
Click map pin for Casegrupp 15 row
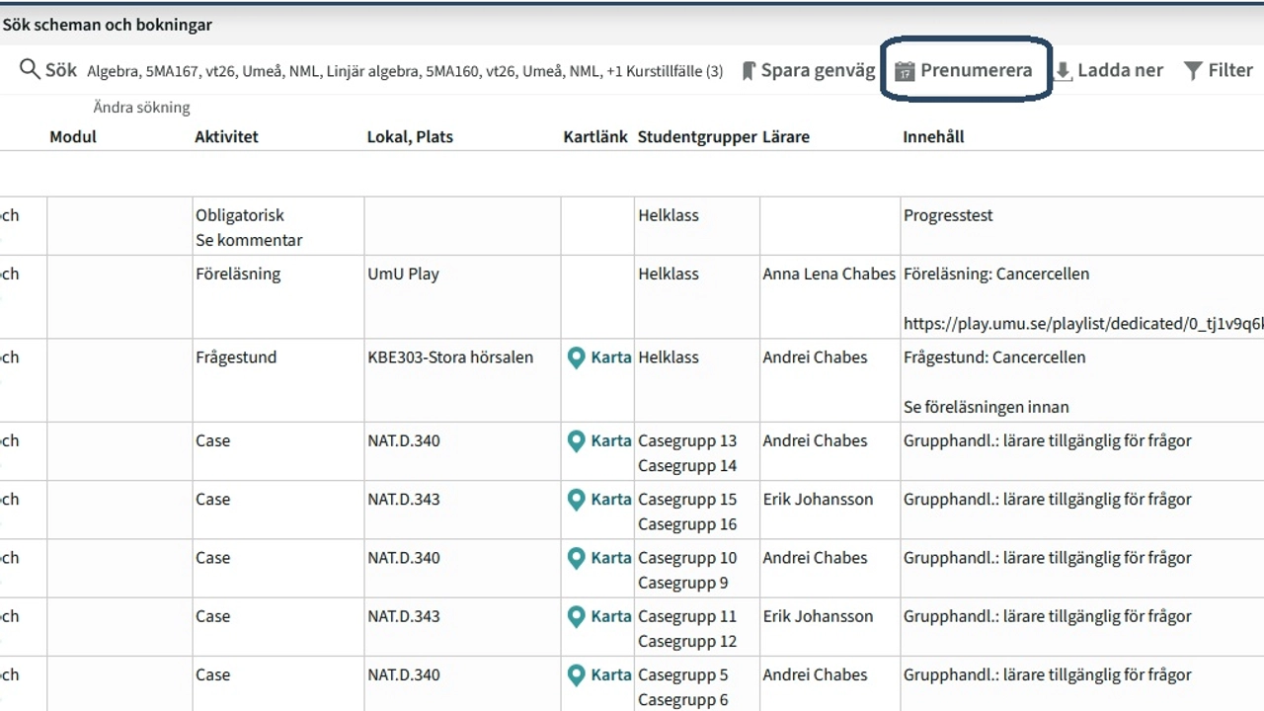pyautogui.click(x=577, y=500)
